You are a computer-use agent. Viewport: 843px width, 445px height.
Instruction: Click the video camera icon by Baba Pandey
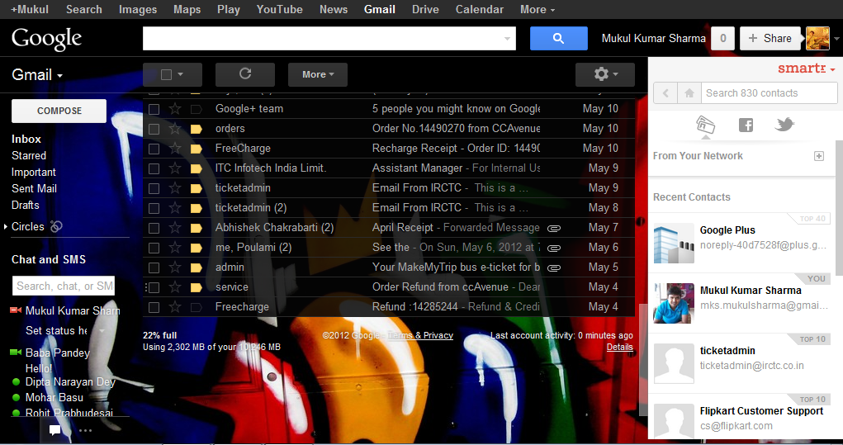click(x=16, y=353)
